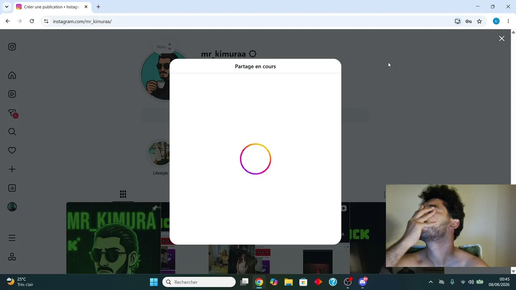Open the tab search dropdown arrow
Image resolution: width=516 pixels, height=290 pixels.
(6, 7)
